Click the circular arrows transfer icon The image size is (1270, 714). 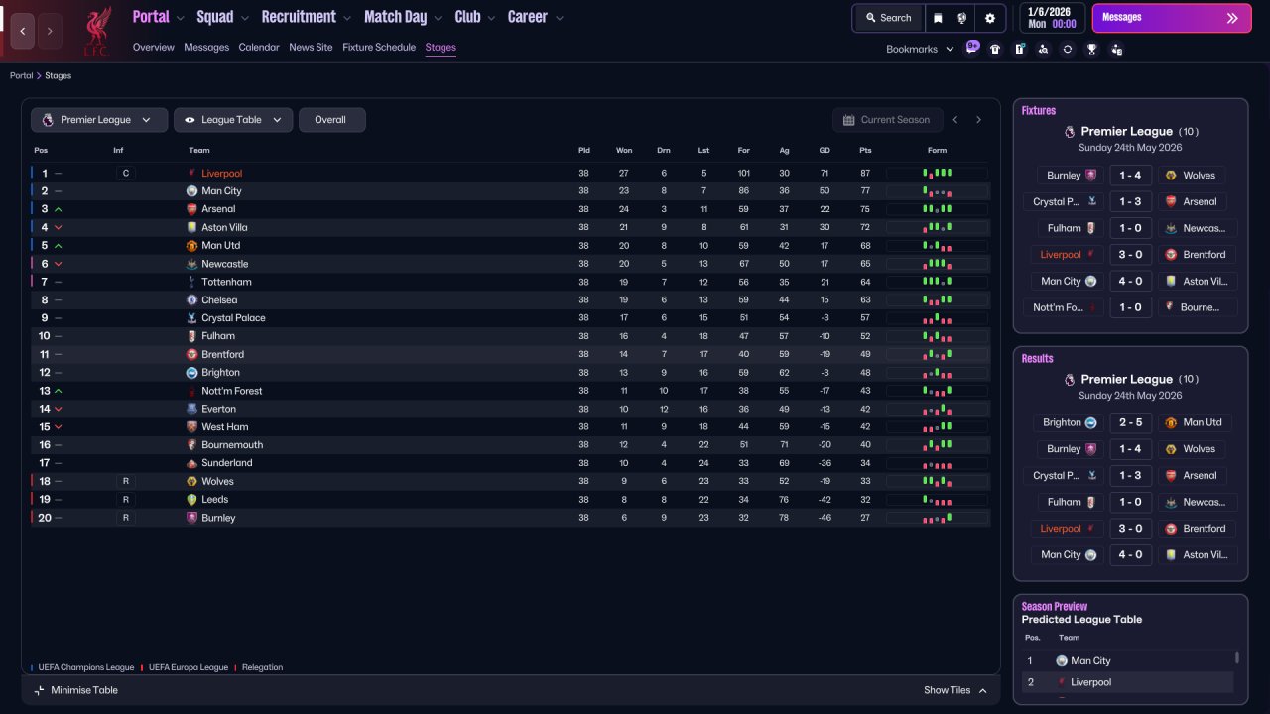[1068, 49]
